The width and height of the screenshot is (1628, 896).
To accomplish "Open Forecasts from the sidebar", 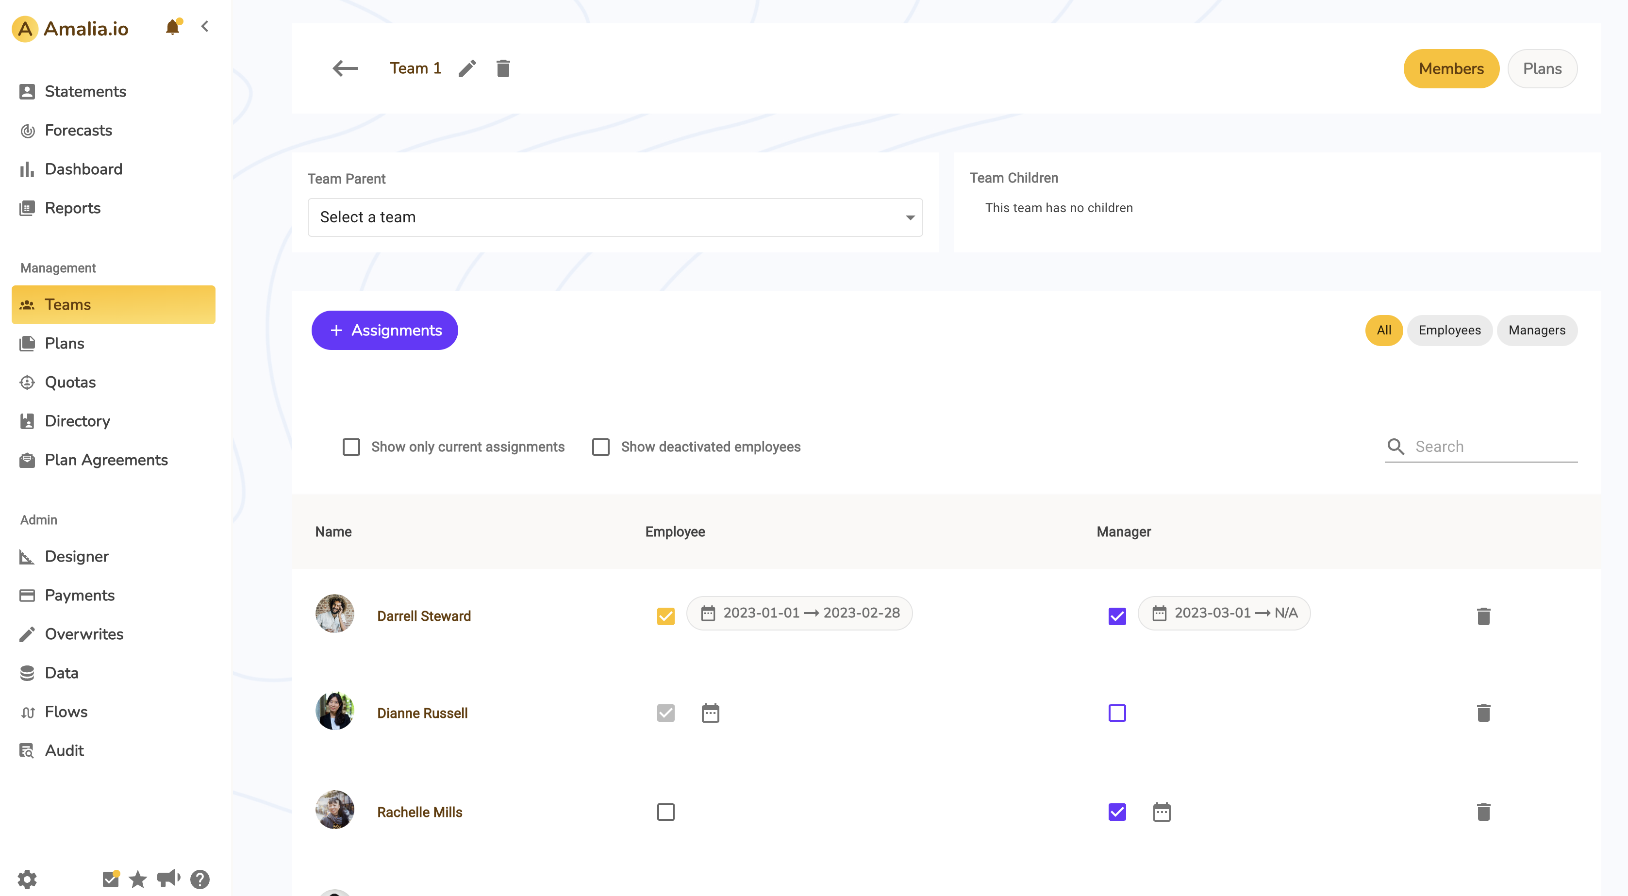I will click(x=113, y=130).
